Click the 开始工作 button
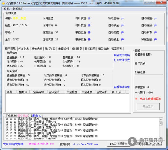The image size is (168, 150). [148, 106]
